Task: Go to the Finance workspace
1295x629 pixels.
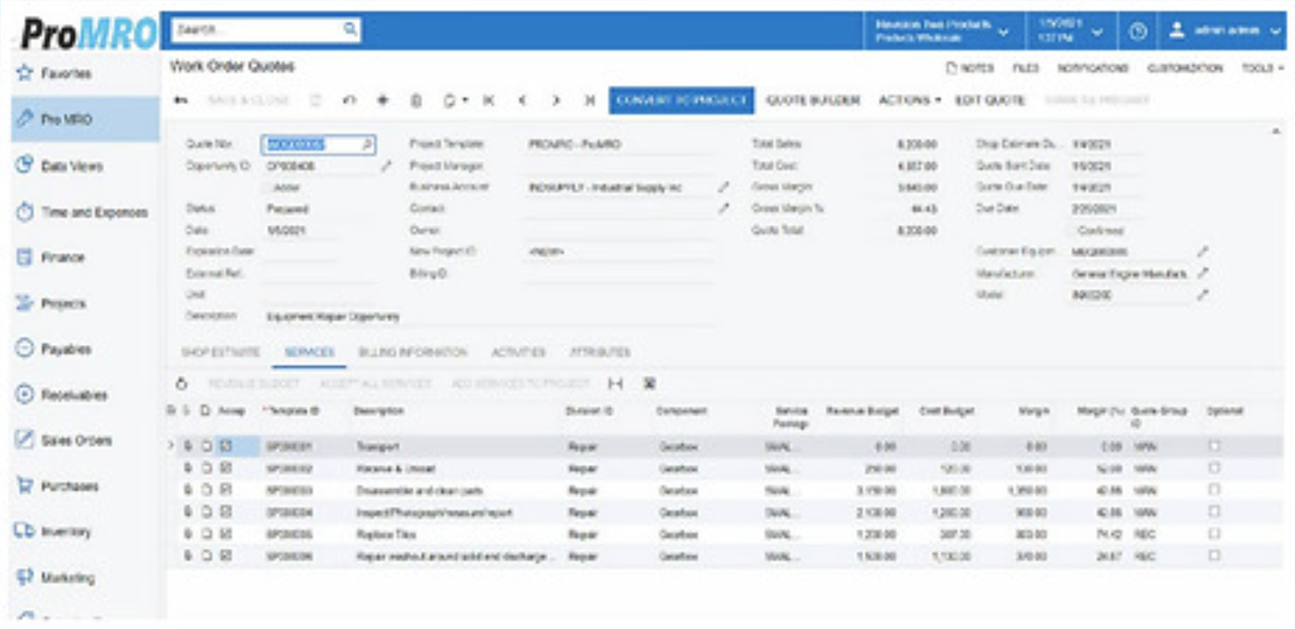Action: pos(62,257)
